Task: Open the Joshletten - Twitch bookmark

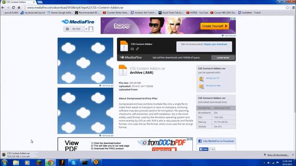Action: [249, 12]
